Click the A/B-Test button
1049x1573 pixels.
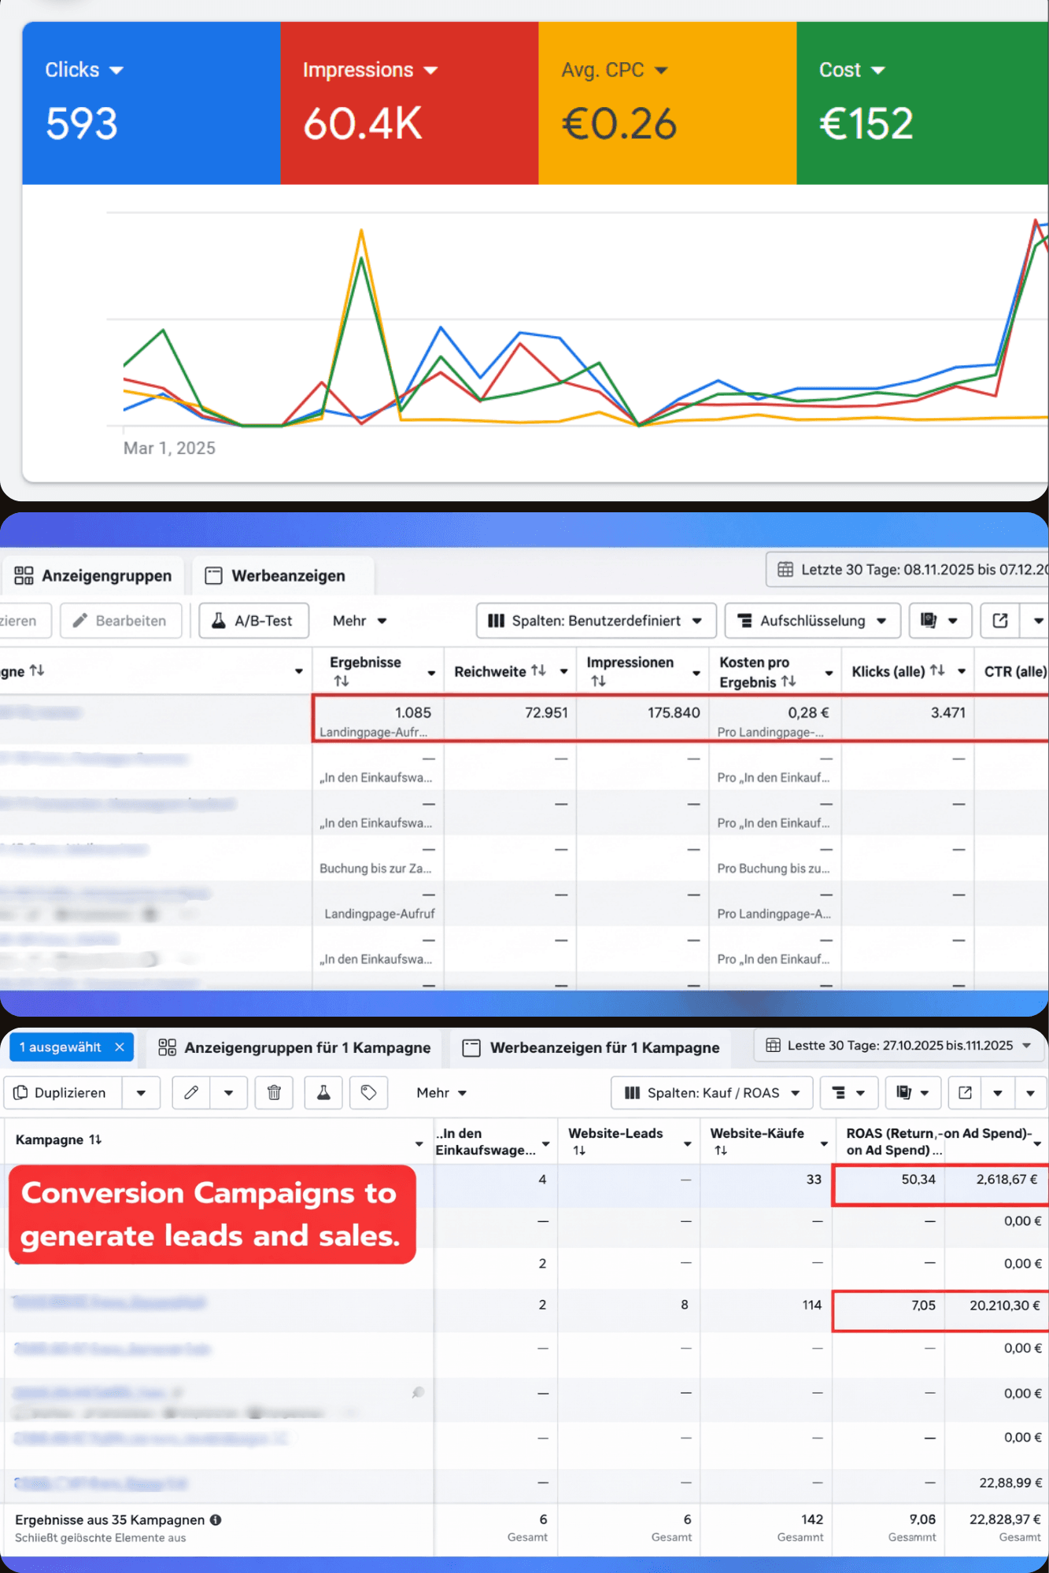pyautogui.click(x=253, y=621)
